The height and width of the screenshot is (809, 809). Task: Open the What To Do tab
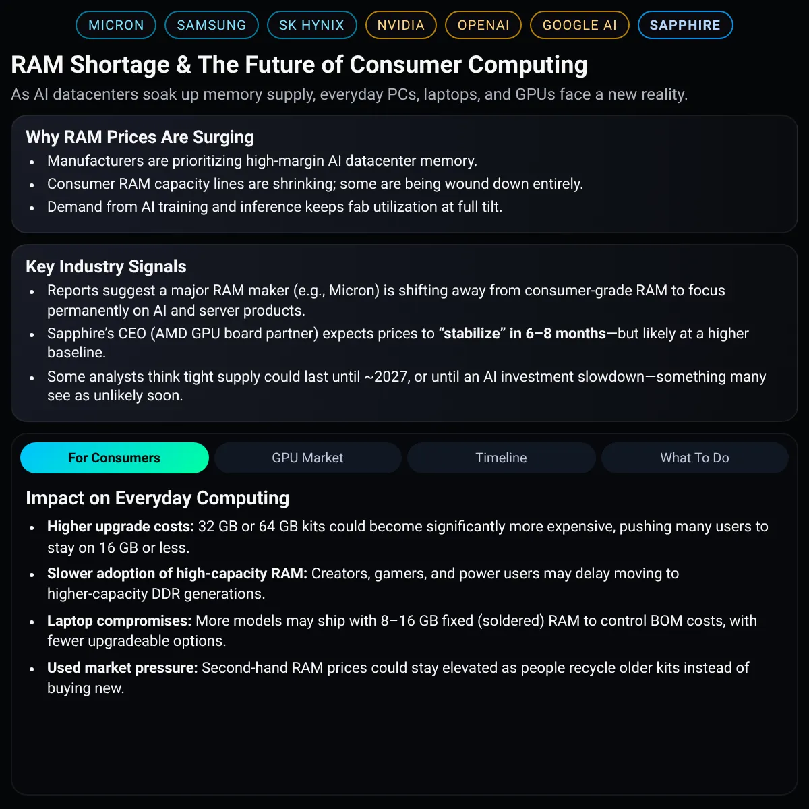tap(694, 458)
